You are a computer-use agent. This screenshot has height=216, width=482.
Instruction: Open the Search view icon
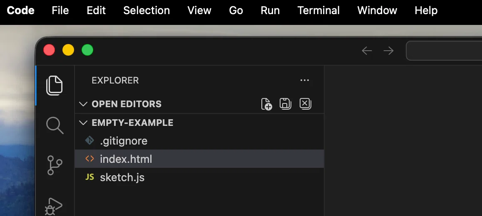coord(55,125)
